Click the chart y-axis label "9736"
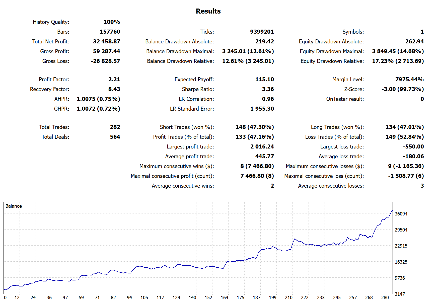Screen dimensions: 443x302 400,278
